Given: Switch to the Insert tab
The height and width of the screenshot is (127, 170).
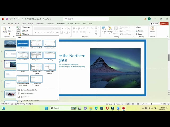Looking at the screenshot, I should tap(17, 24).
